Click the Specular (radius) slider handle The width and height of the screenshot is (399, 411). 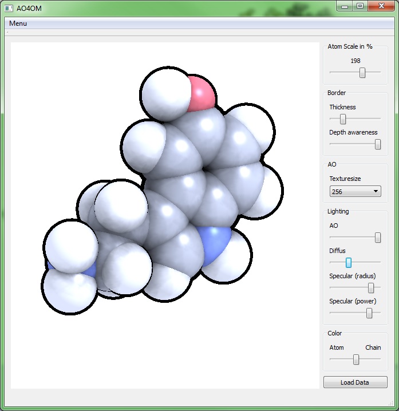click(x=371, y=288)
